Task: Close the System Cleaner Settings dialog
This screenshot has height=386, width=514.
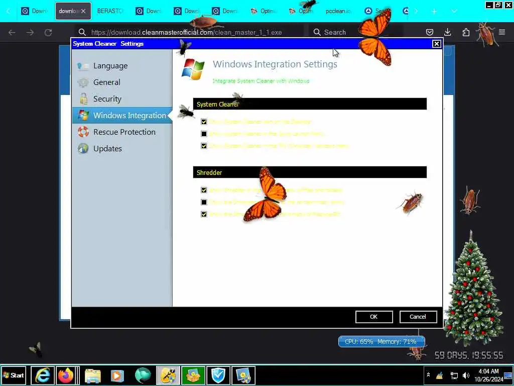Action: (x=436, y=44)
